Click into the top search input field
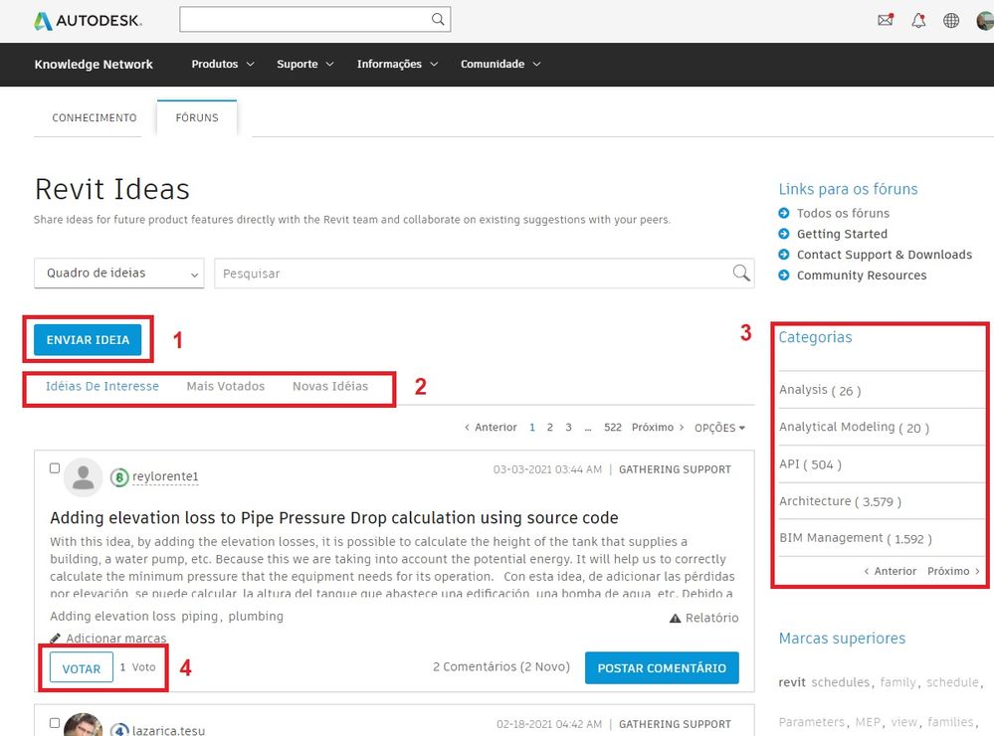This screenshot has height=736, width=994. point(304,19)
